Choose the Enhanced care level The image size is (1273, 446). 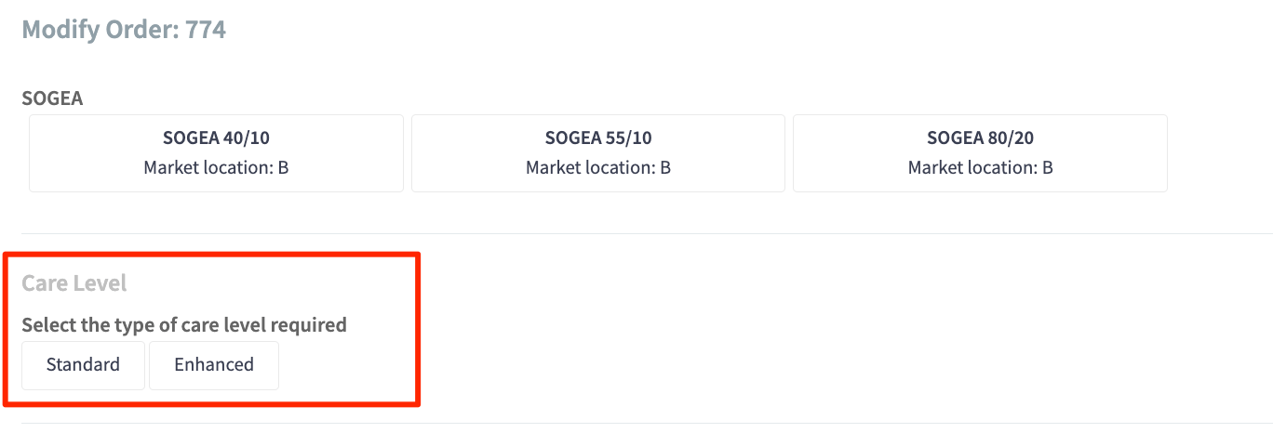point(214,364)
